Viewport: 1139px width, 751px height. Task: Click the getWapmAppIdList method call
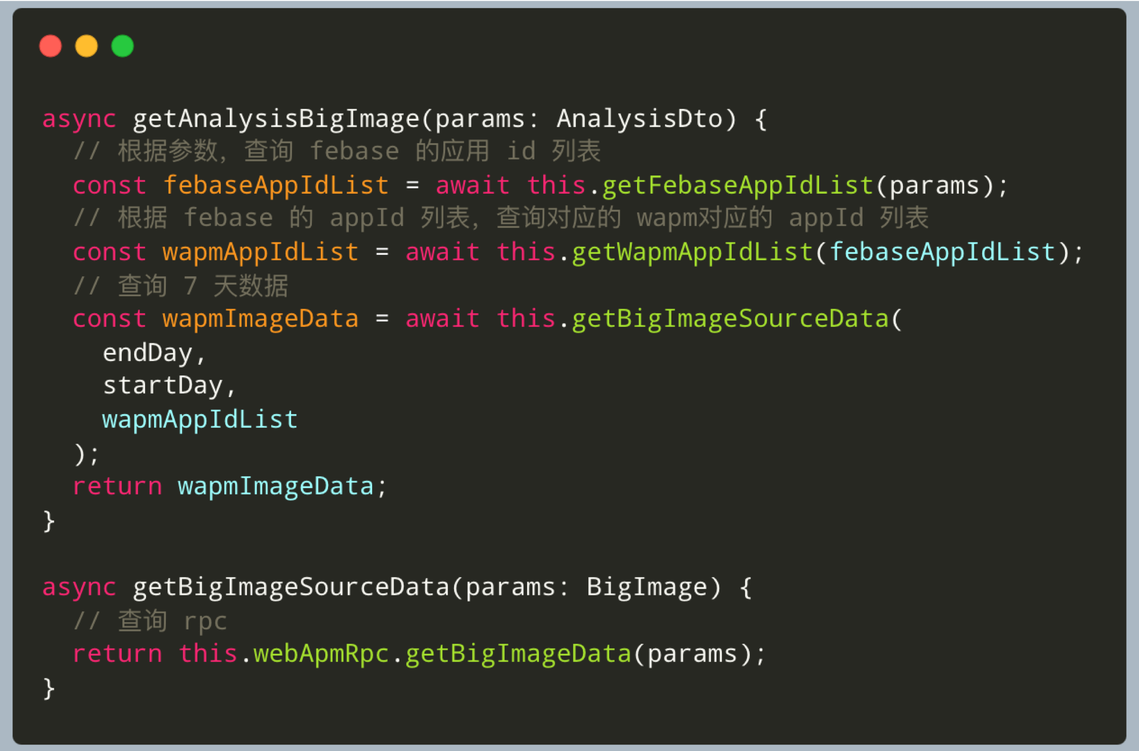coord(692,252)
